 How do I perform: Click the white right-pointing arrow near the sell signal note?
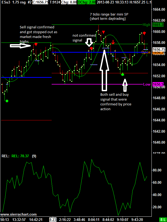[21, 46]
